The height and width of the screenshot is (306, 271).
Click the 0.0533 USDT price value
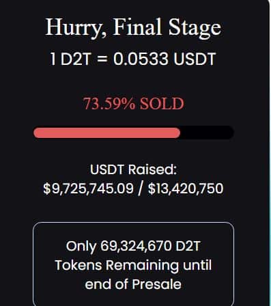coord(165,59)
